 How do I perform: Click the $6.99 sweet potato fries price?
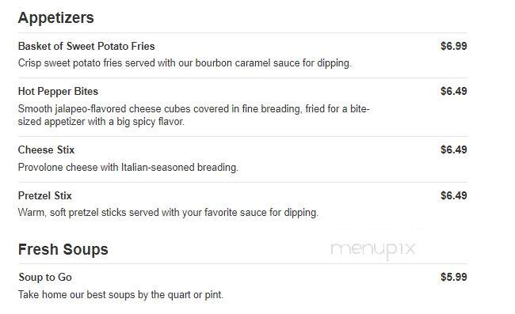coord(453,46)
